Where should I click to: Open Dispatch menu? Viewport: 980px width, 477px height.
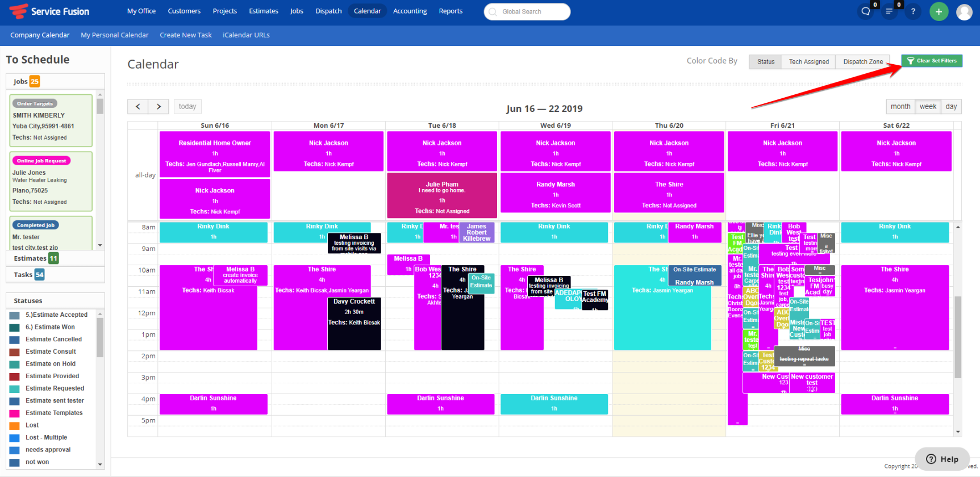(x=328, y=11)
